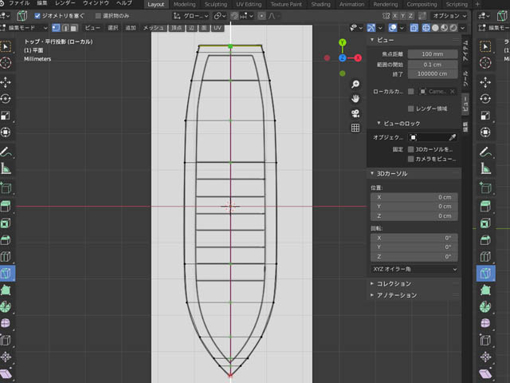Select the Inset Faces tool in left toolbar
This screenshot has width=510, height=383.
click(x=6, y=223)
